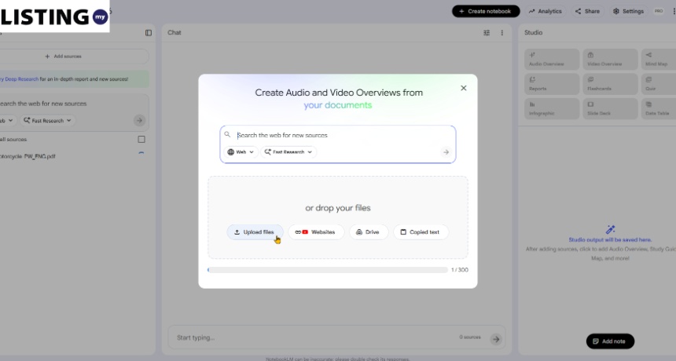This screenshot has width=676, height=361.
Task: Collapse the sources panel icon
Action: click(x=149, y=33)
